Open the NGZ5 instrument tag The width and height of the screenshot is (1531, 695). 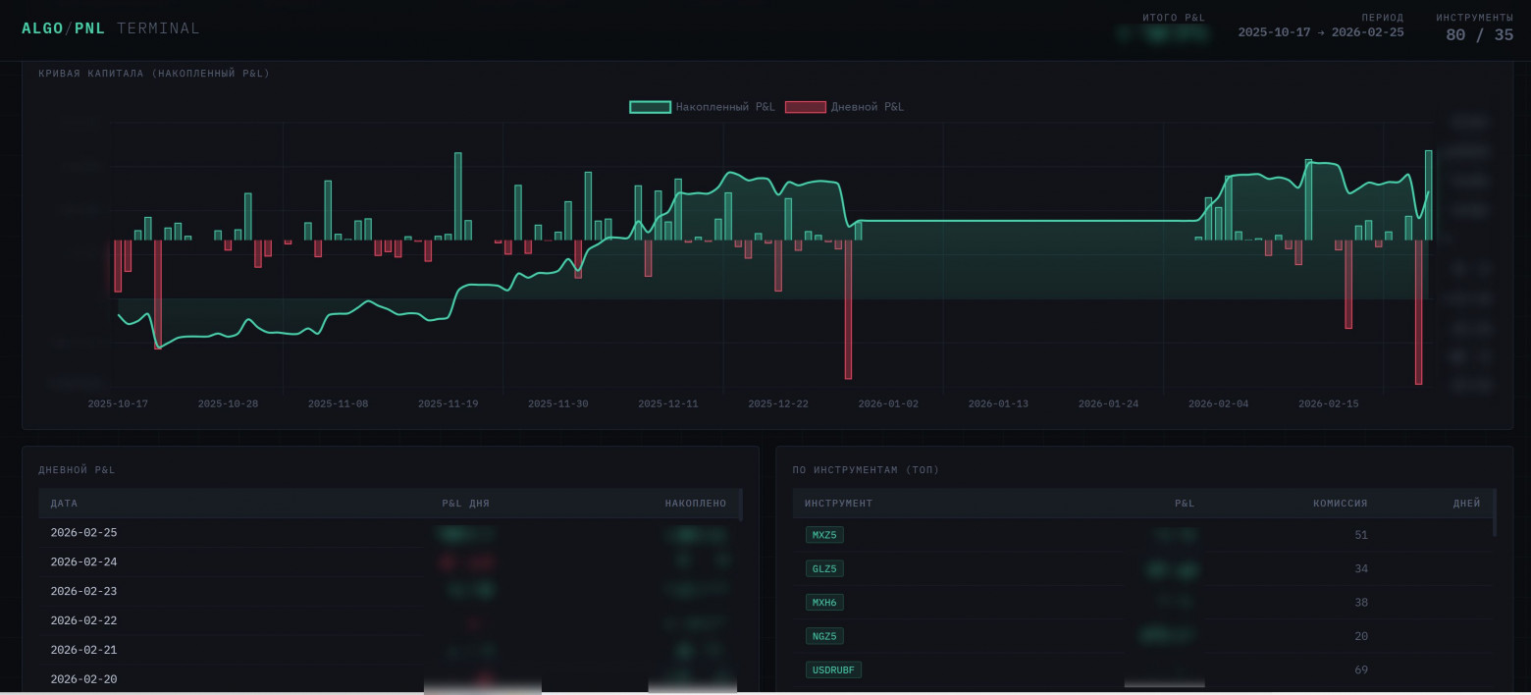pyautogui.click(x=824, y=636)
